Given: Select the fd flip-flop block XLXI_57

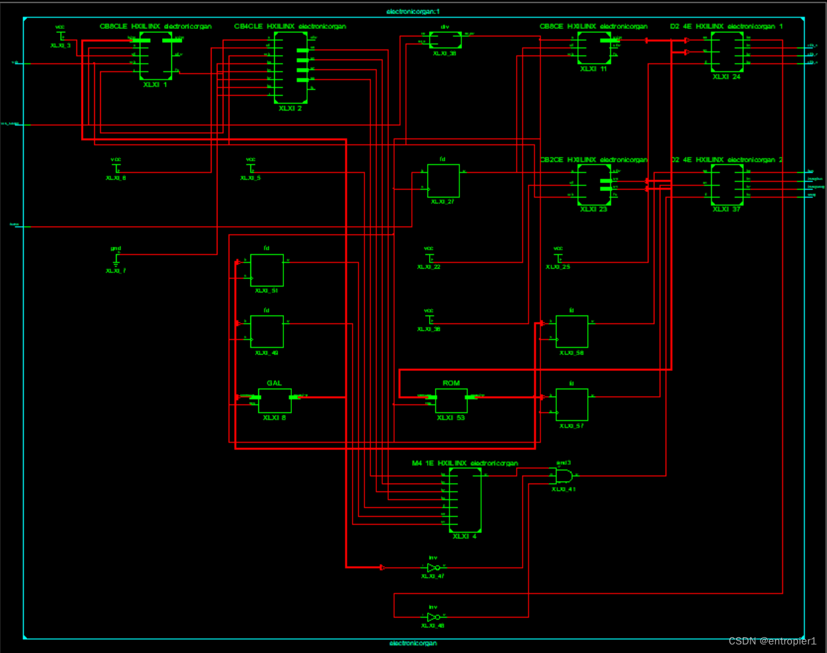Looking at the screenshot, I should [572, 405].
